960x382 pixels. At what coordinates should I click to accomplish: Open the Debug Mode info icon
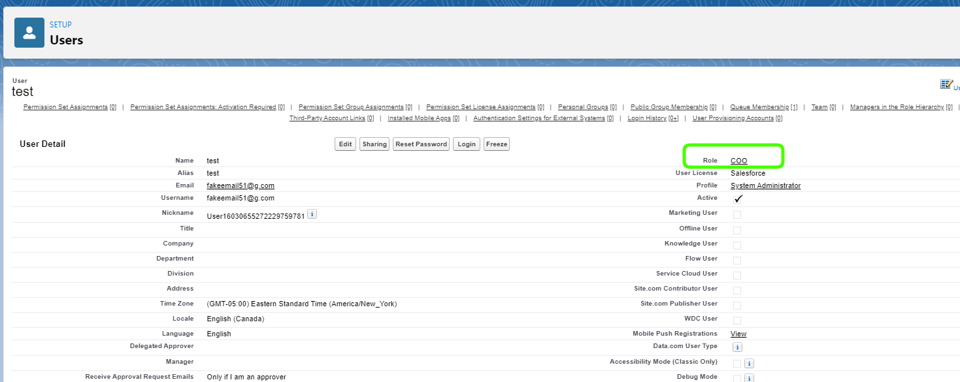[x=750, y=379]
